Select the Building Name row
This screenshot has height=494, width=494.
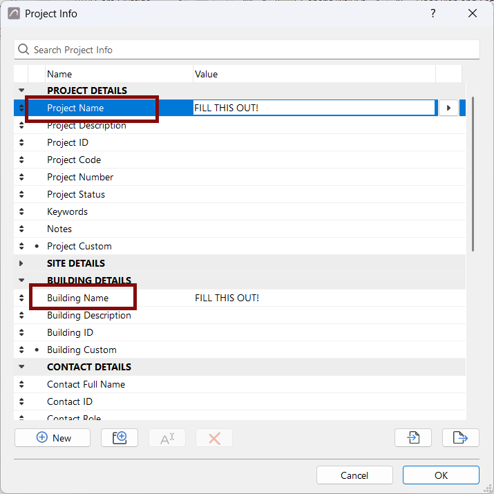tap(240, 298)
